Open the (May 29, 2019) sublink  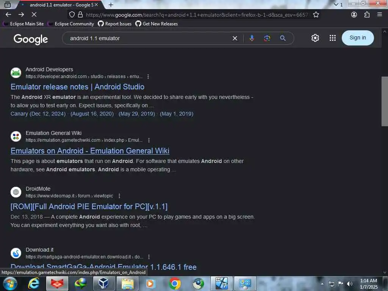point(137,114)
